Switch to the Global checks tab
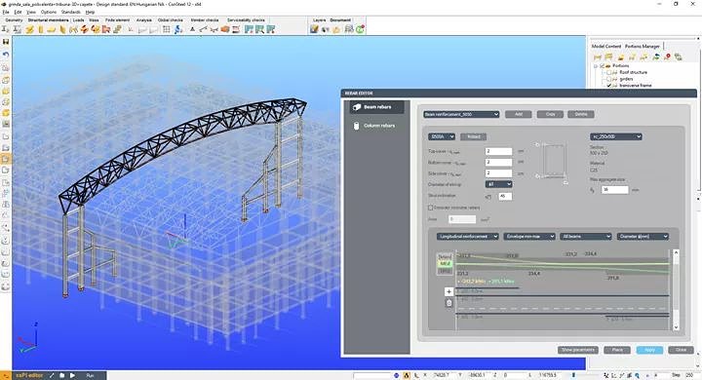The image size is (702, 380). point(170,20)
